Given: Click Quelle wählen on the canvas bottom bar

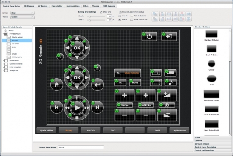Looking at the screenshot, I should coord(47,131).
